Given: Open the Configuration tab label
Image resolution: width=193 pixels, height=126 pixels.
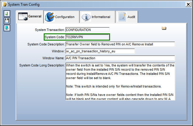Looking at the screenshot, I should point(65,17).
